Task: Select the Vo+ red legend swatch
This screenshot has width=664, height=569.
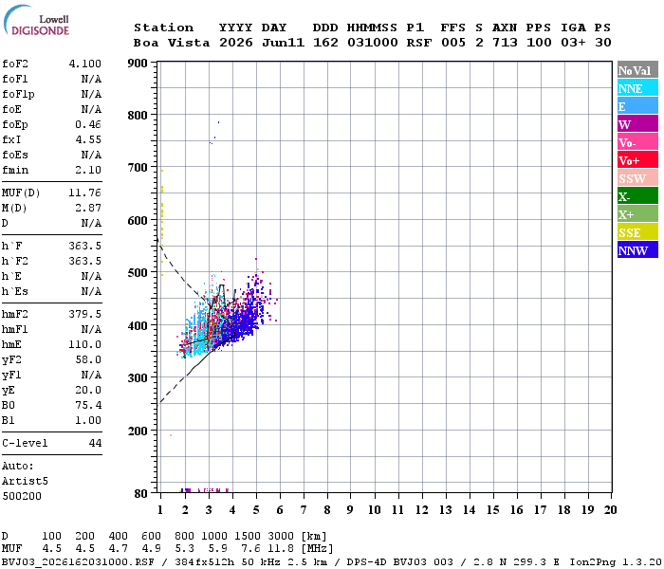Action: (x=637, y=160)
